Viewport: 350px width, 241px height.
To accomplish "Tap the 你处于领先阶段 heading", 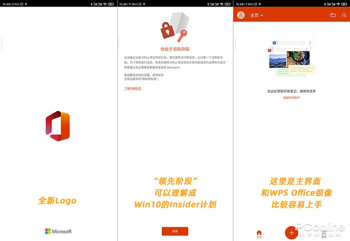I will pos(175,49).
